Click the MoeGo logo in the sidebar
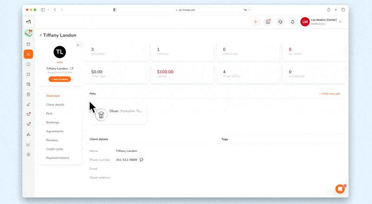 coord(28,22)
